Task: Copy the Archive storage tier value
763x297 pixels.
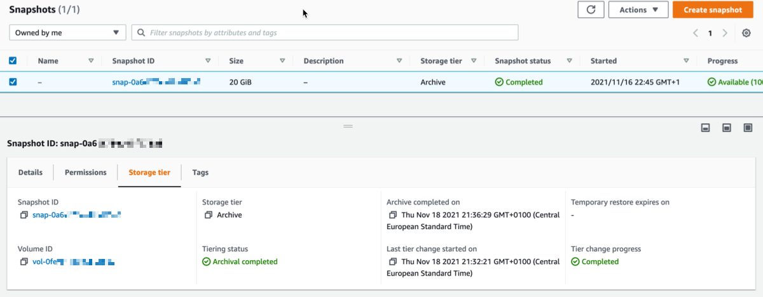Action: tap(209, 215)
